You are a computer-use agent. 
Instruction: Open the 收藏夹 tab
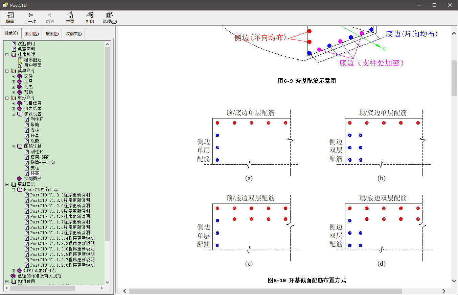tap(73, 34)
